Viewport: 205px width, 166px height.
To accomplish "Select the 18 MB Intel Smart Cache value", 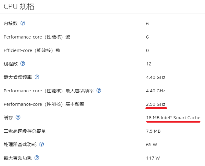I will [x=173, y=118].
